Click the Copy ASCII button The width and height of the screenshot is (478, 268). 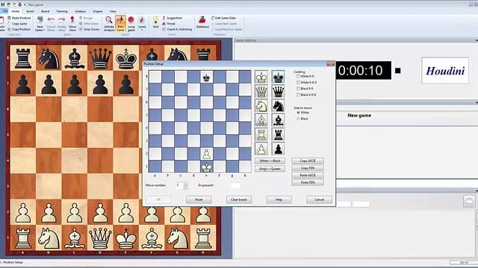tap(308, 161)
